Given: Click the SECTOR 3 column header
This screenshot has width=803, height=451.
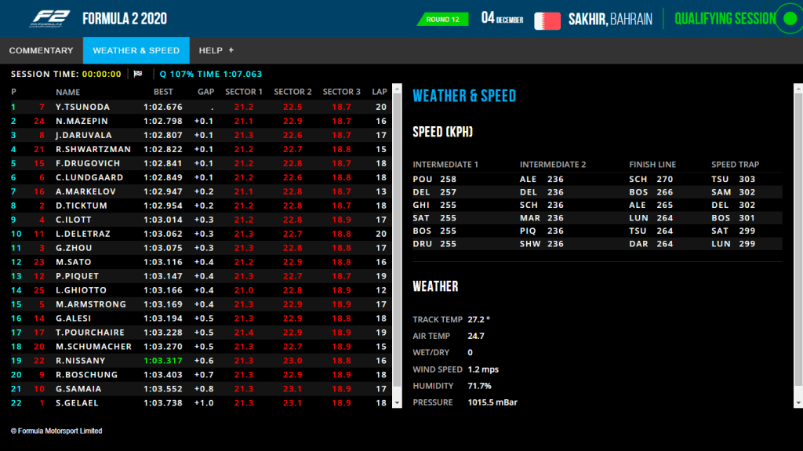Looking at the screenshot, I should coord(342,92).
